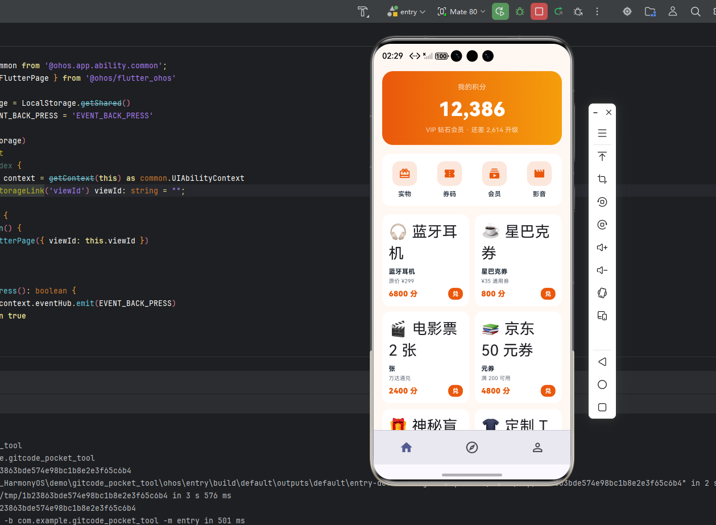Click the VIP 钻石会员 level text
Screen dimensions: 716x525
[x=445, y=130]
